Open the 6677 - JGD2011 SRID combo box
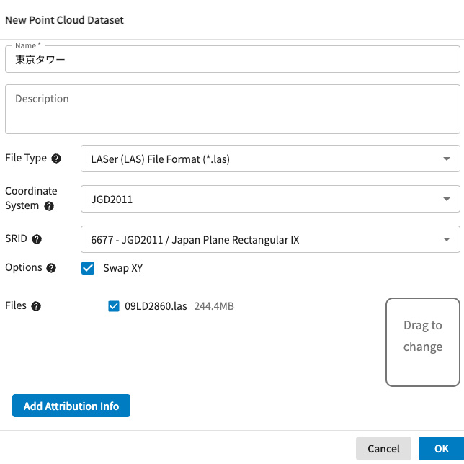 click(259, 239)
